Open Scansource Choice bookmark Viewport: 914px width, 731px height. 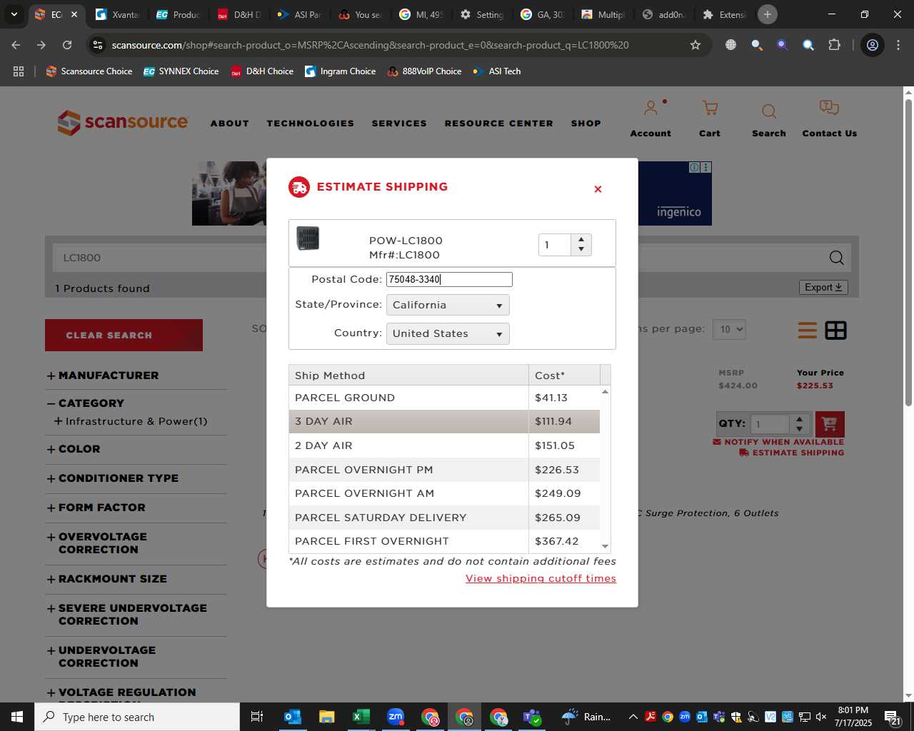89,71
